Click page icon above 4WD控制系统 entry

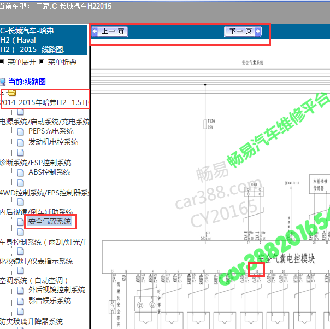20,183
